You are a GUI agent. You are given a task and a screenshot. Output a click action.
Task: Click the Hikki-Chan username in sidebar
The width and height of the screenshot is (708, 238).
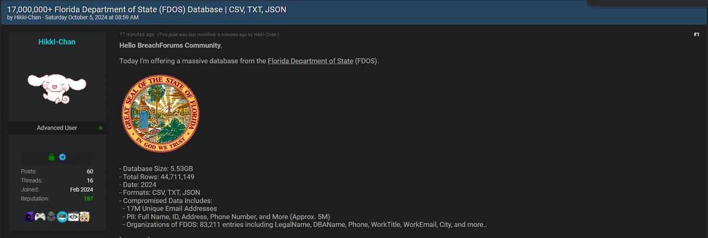[x=57, y=42]
